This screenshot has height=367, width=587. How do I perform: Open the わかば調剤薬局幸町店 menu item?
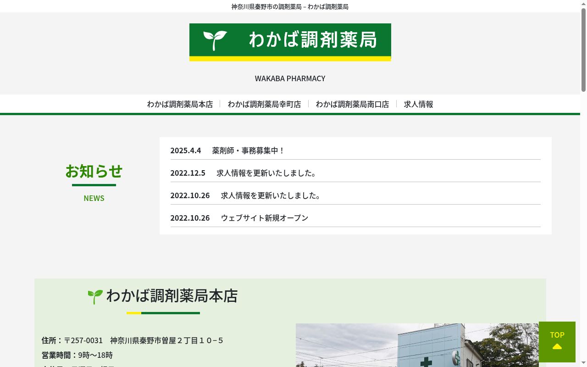pos(264,104)
